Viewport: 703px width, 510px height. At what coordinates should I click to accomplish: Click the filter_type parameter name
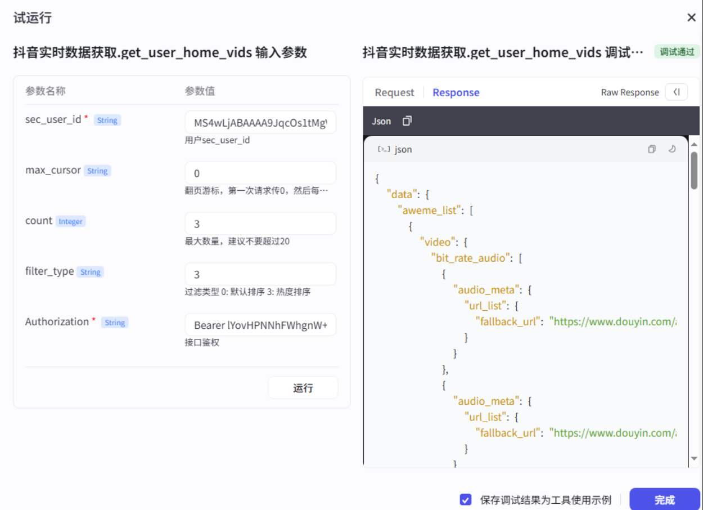pos(49,271)
